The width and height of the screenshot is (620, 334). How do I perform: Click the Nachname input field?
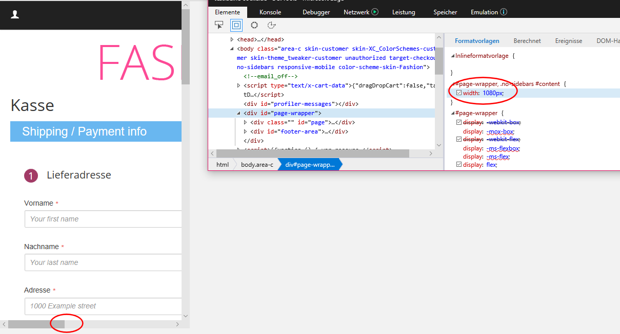click(x=103, y=262)
